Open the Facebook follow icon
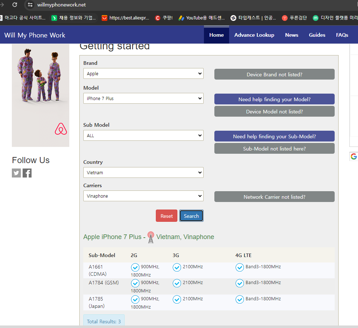Screen dimensions: 358x328 [x=27, y=173]
